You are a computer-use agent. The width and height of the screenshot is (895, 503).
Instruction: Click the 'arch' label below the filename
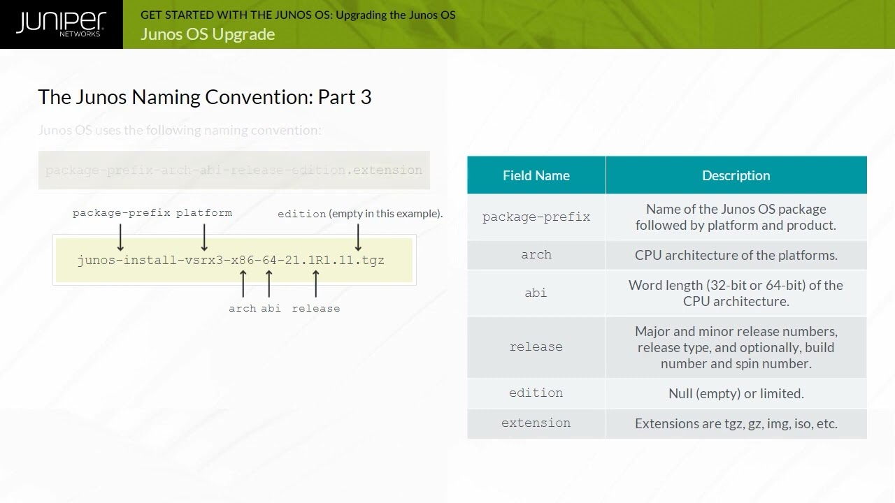[243, 308]
